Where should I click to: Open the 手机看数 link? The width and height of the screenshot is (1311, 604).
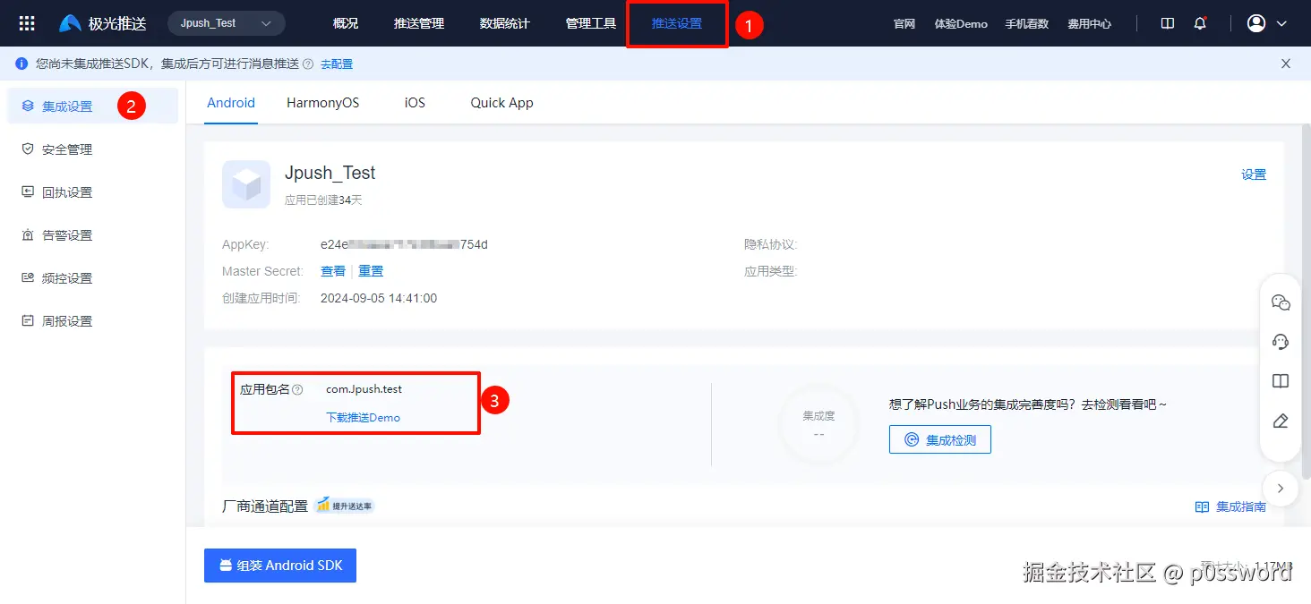point(1027,24)
